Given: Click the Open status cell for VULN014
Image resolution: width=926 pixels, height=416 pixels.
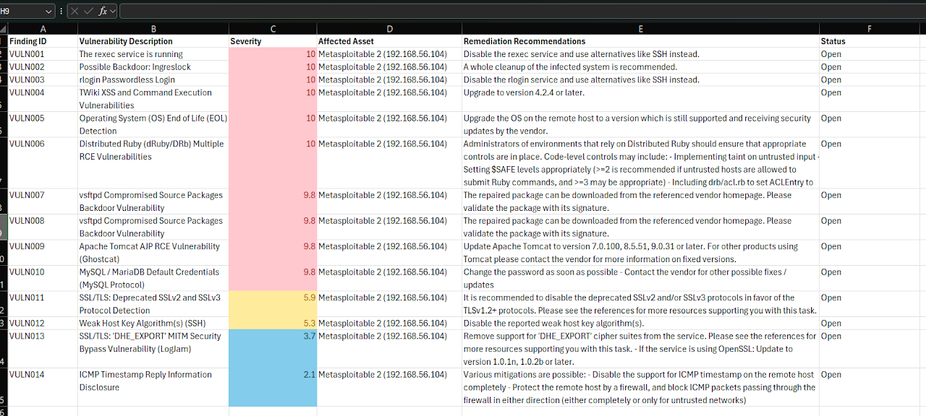Looking at the screenshot, I should tap(868, 375).
